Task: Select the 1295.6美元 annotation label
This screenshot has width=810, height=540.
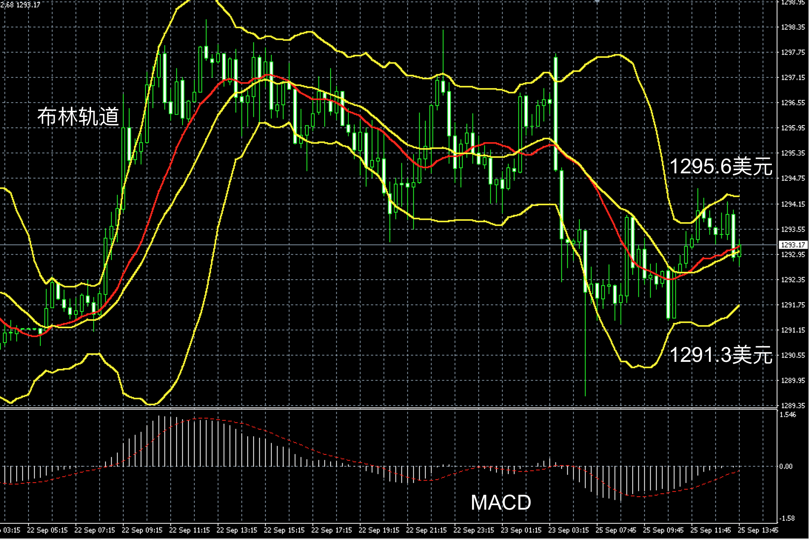Action: pyautogui.click(x=720, y=166)
